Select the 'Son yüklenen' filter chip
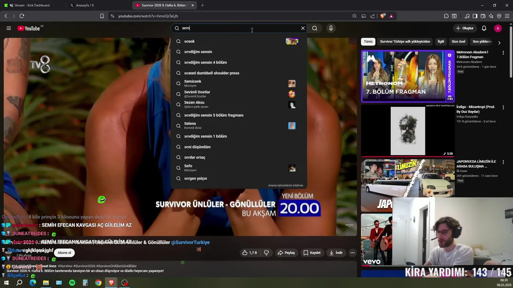The image size is (513, 288). [x=482, y=42]
